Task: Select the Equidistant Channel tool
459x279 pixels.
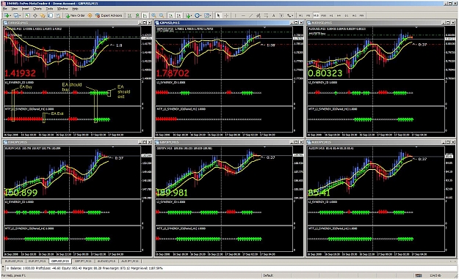Action: (x=259, y=15)
